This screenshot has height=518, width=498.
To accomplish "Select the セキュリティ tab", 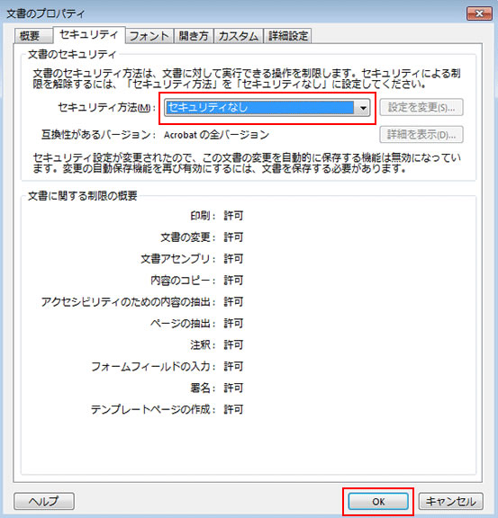I will pyautogui.click(x=88, y=35).
